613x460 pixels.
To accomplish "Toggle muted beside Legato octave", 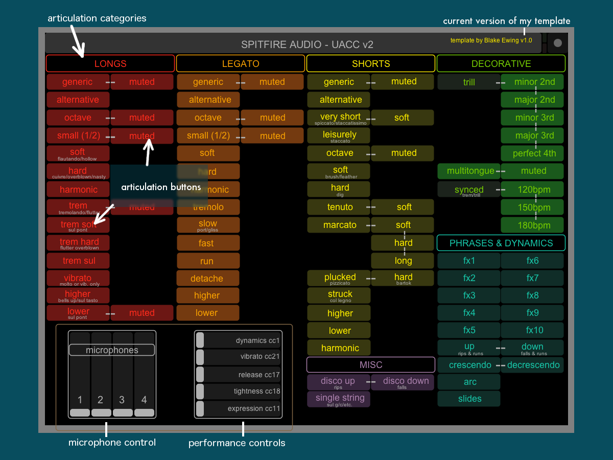I will coord(272,118).
